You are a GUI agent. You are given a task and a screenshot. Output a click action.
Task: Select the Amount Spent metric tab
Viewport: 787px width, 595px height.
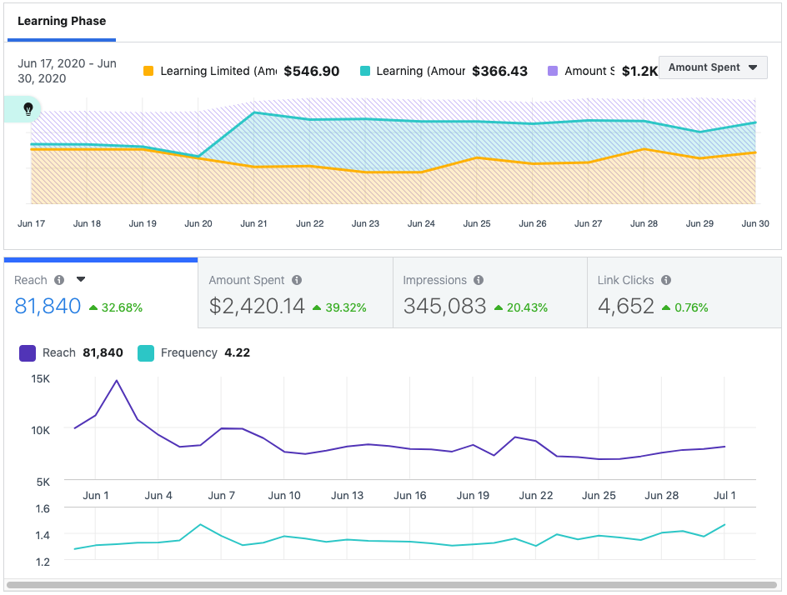295,293
